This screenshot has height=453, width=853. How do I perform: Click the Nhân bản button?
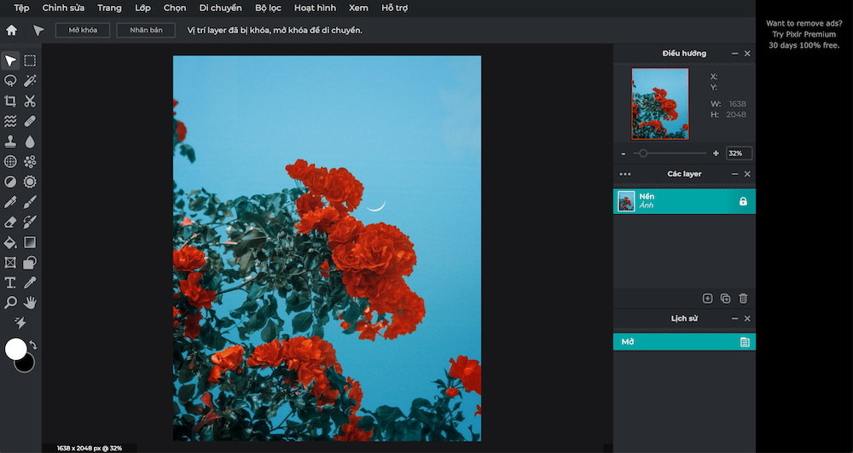coord(146,31)
